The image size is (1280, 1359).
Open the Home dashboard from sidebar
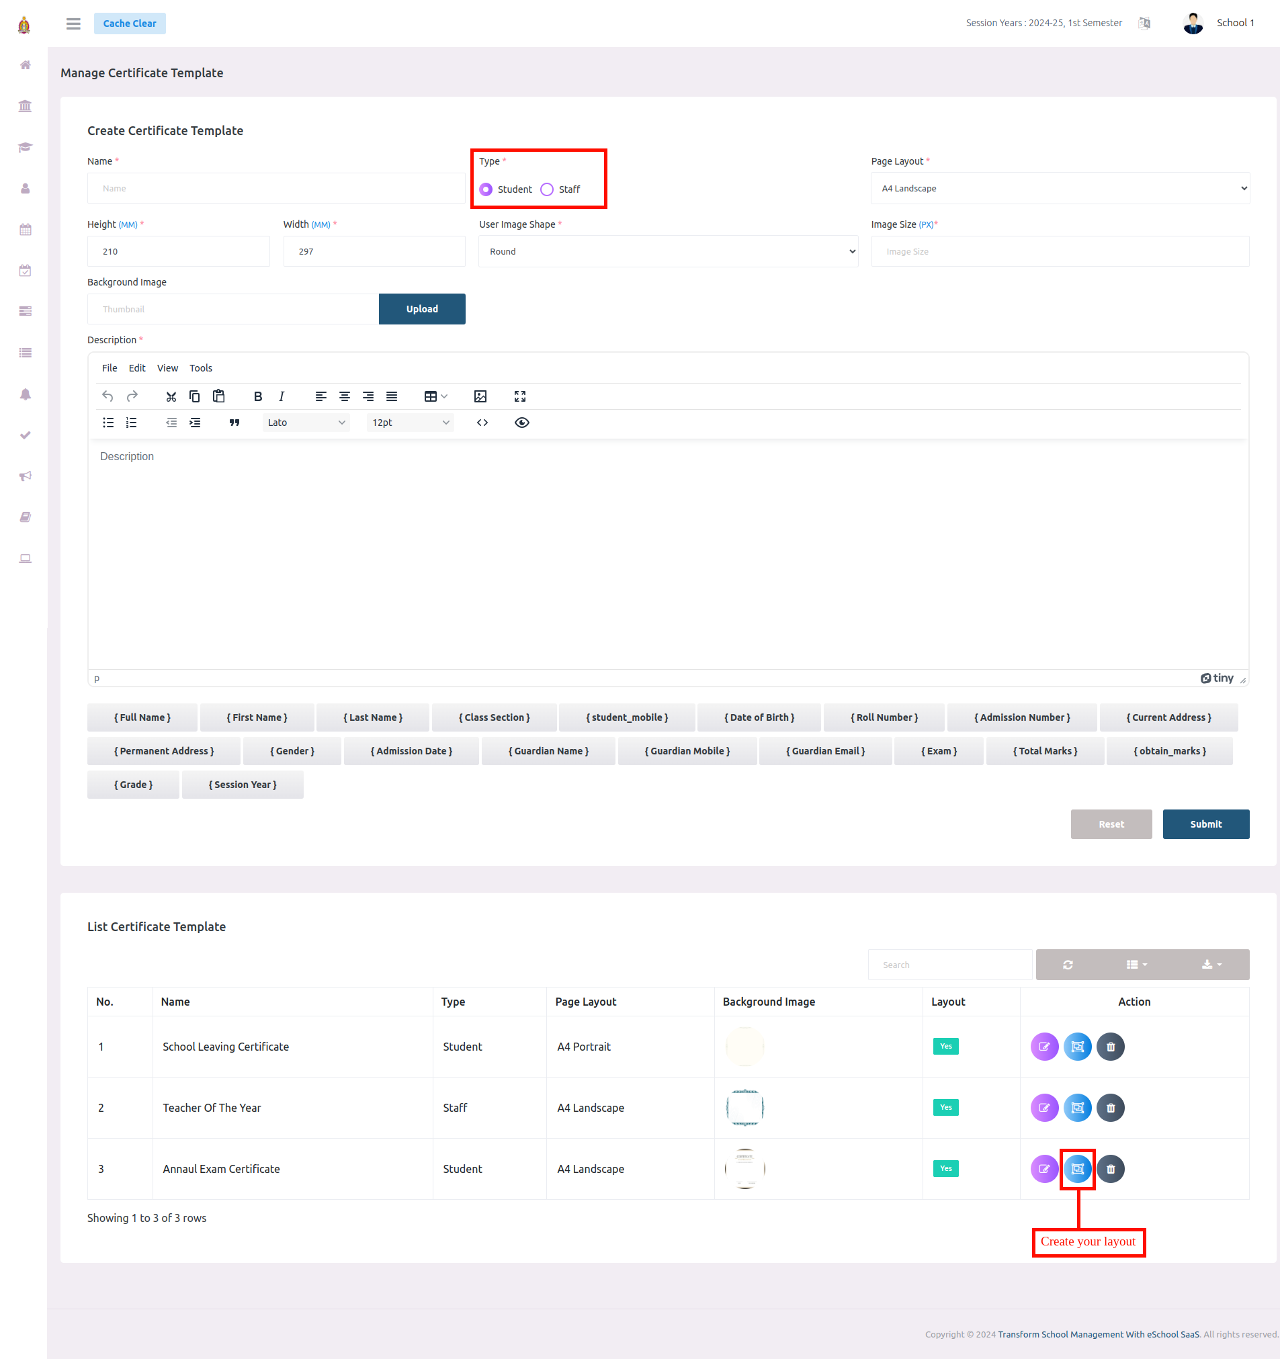tap(26, 65)
